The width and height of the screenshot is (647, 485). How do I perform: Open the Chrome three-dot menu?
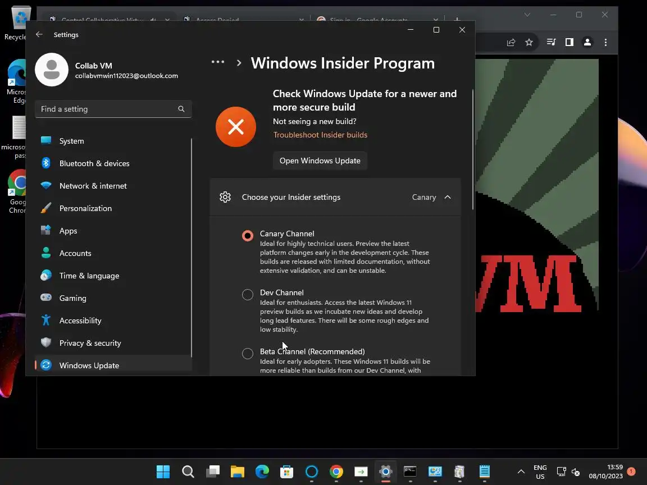point(606,42)
